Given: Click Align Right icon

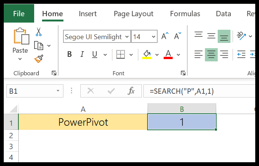Looking at the screenshot, I should (x=224, y=55).
